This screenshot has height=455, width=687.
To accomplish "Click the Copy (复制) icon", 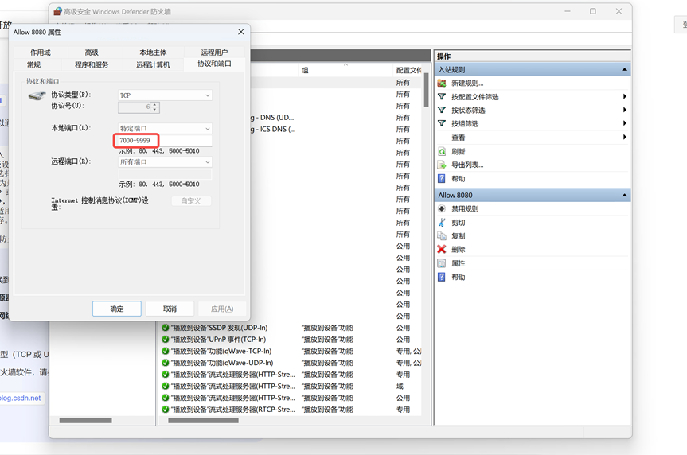I will pos(442,236).
